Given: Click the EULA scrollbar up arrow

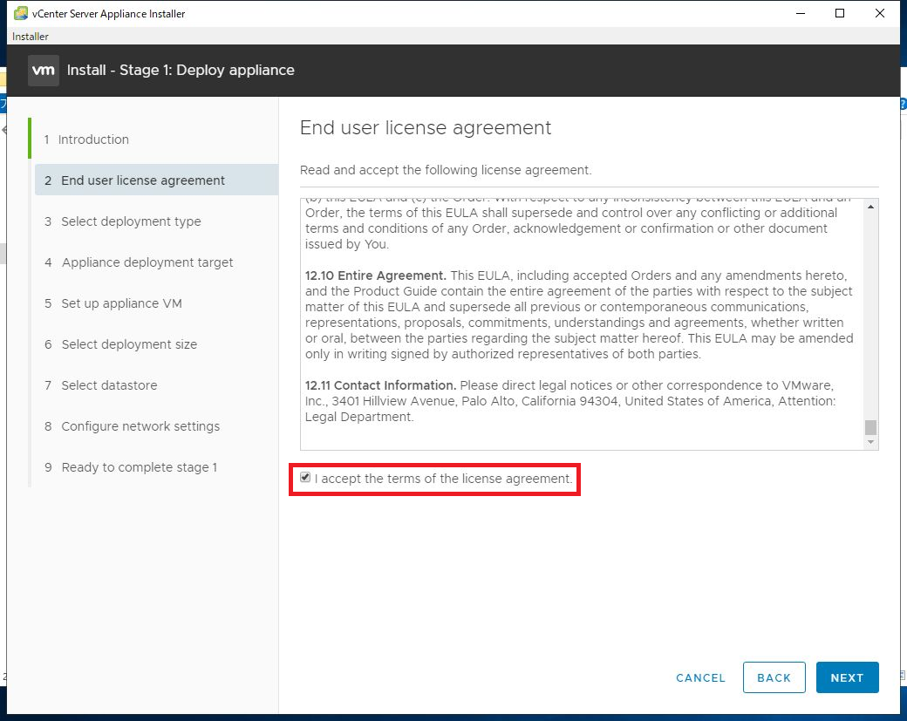Looking at the screenshot, I should pos(870,207).
